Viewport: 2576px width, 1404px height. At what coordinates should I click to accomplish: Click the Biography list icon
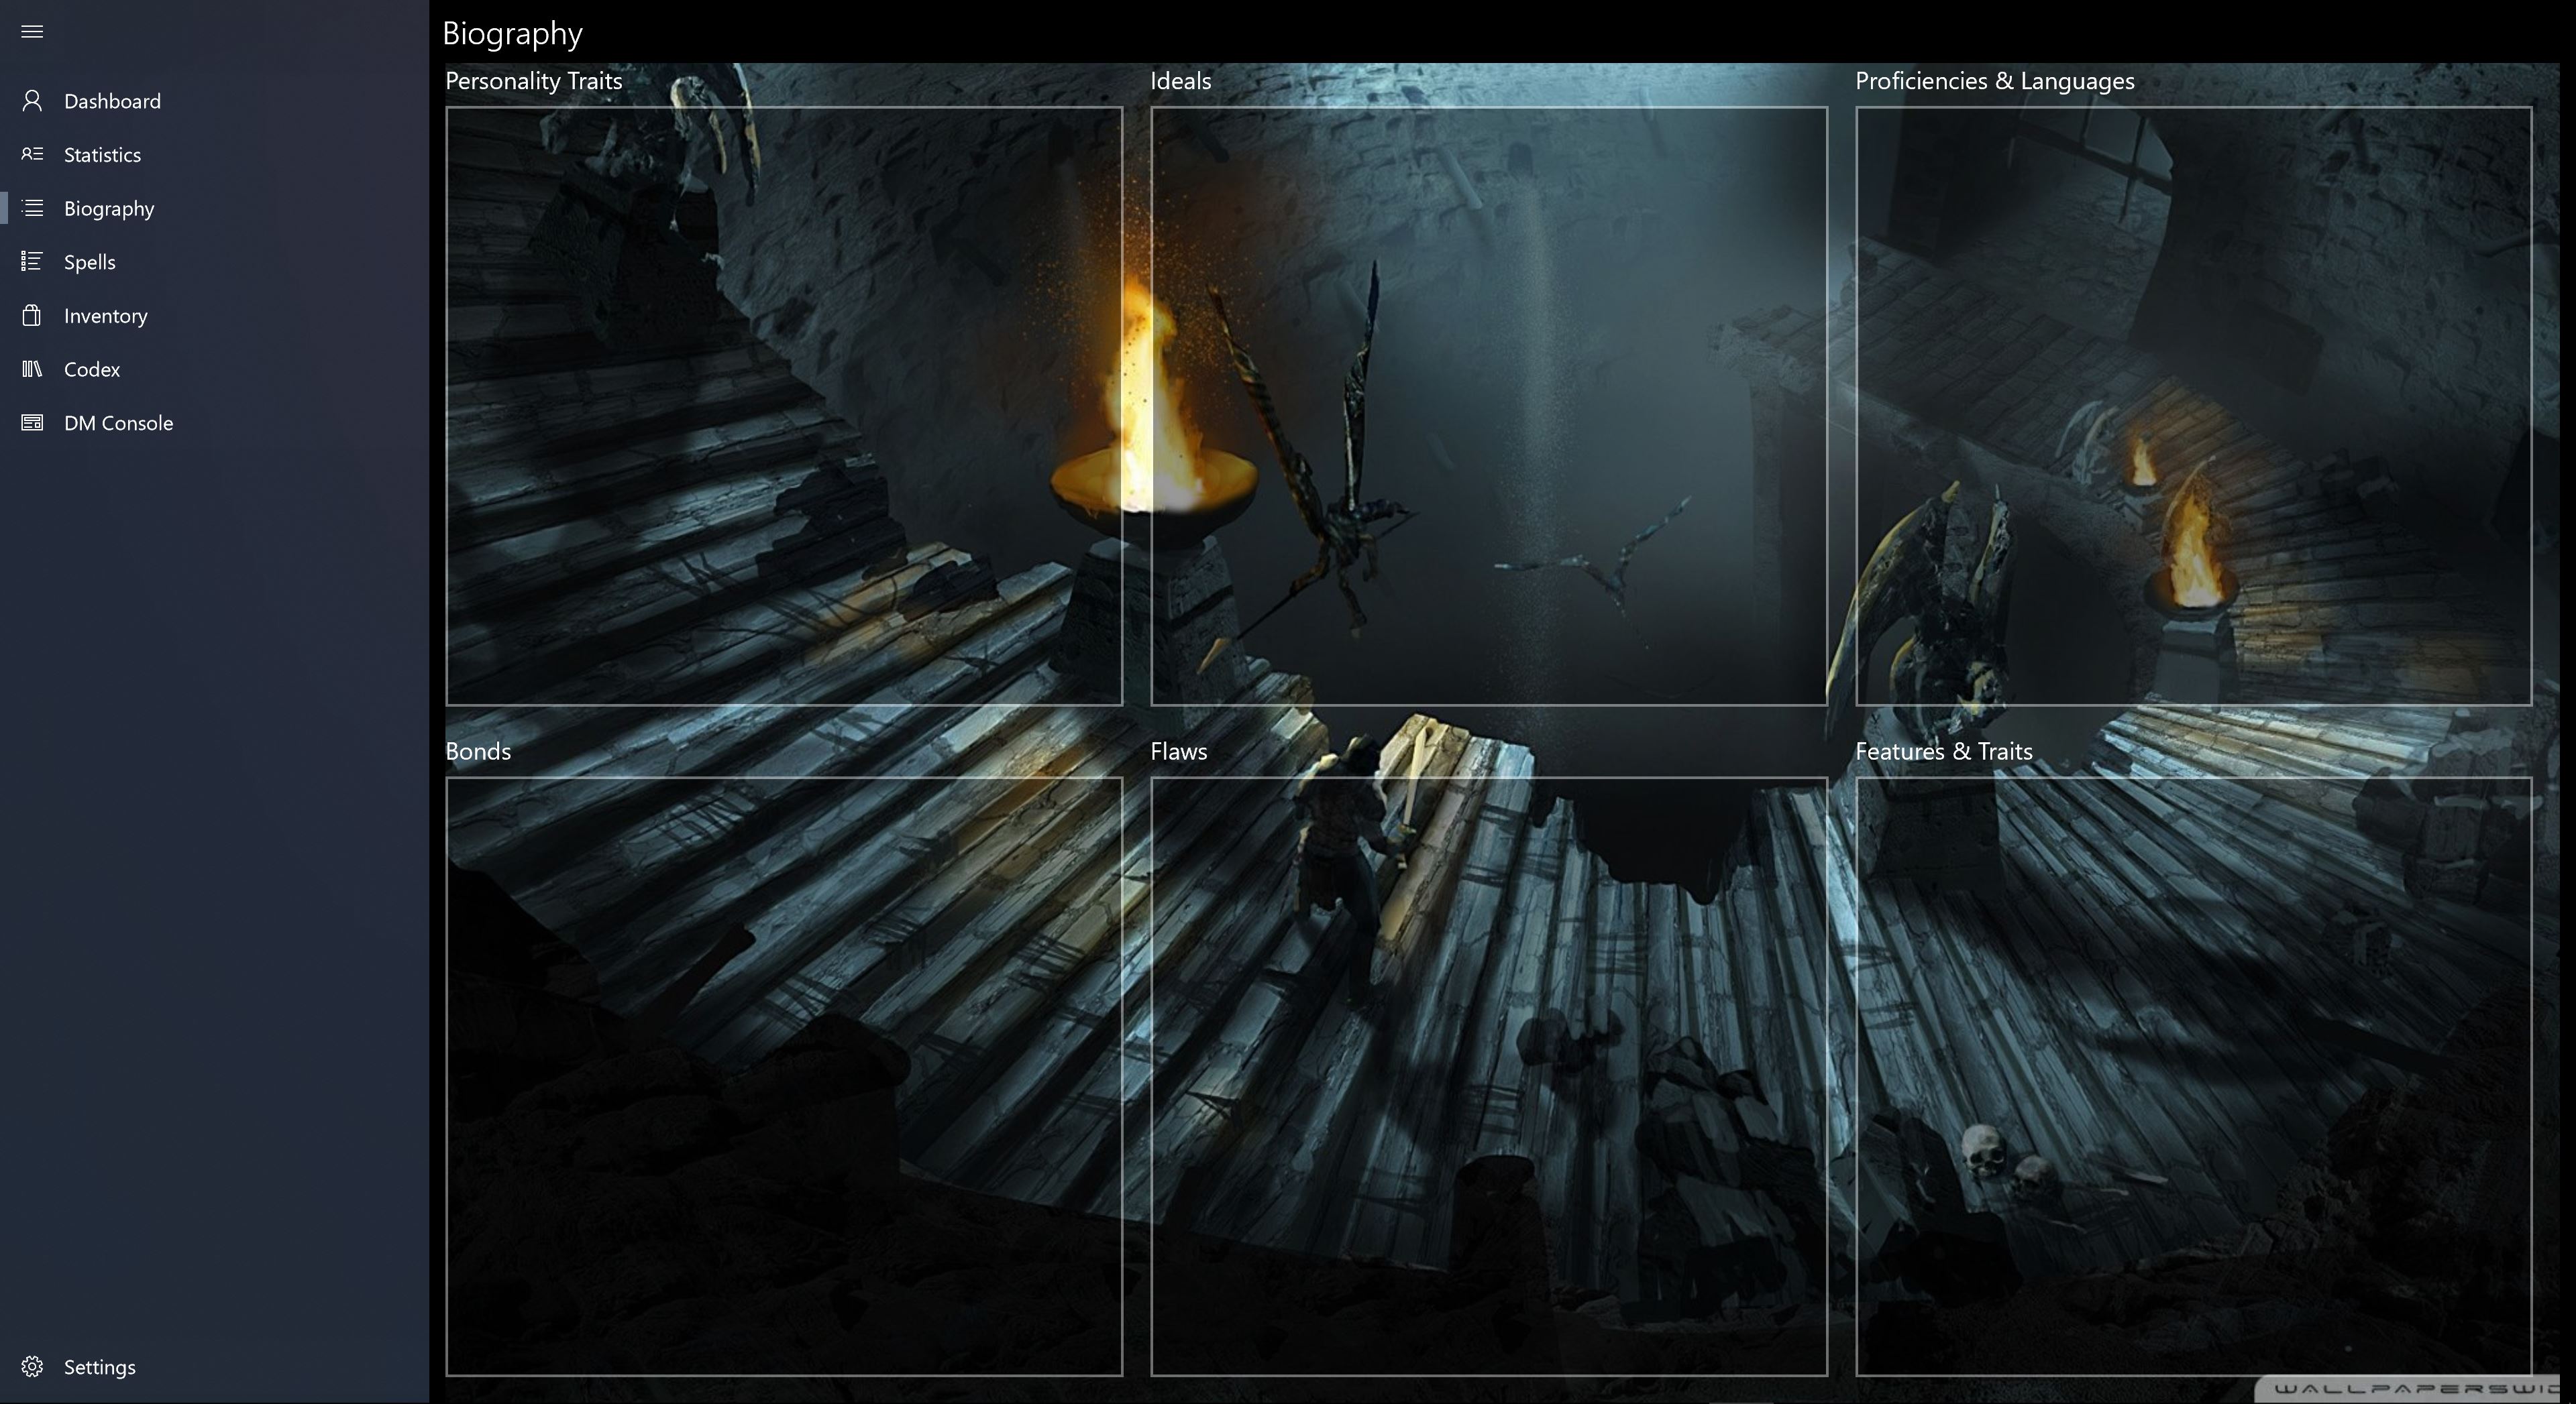32,208
